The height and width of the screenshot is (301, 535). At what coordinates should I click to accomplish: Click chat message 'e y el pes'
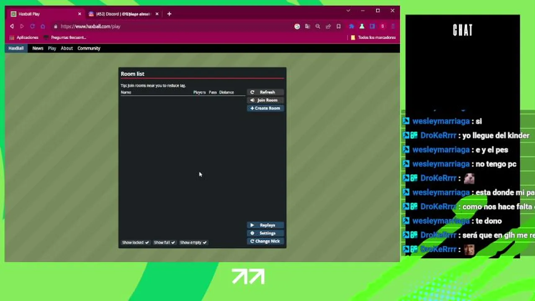pos(492,150)
